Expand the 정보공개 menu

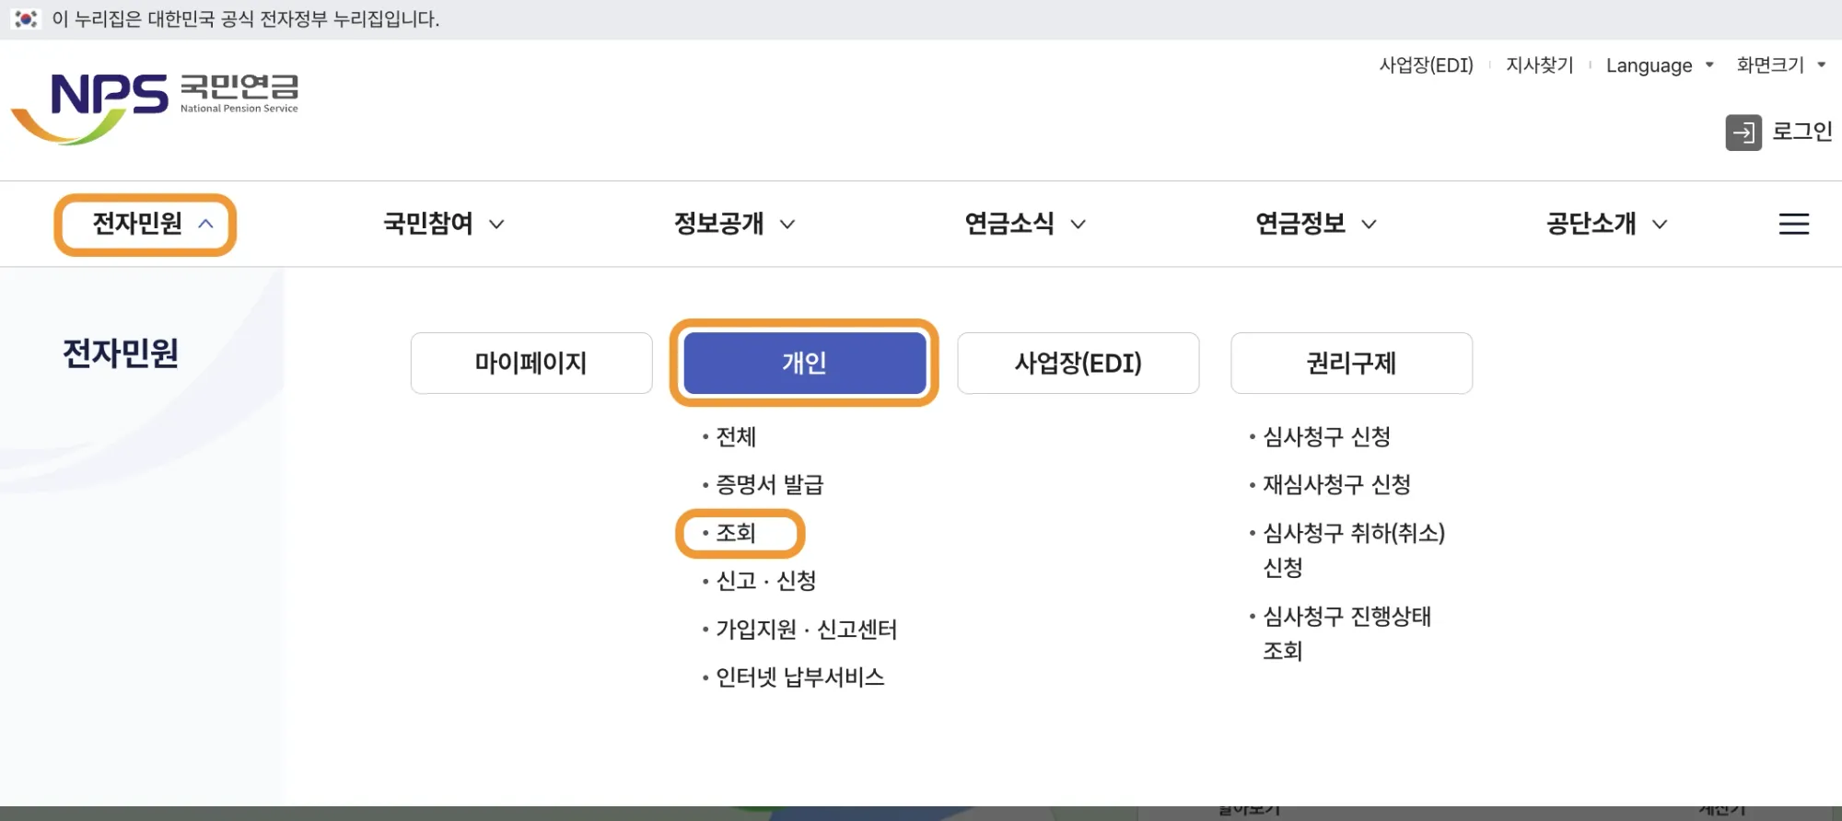(734, 224)
